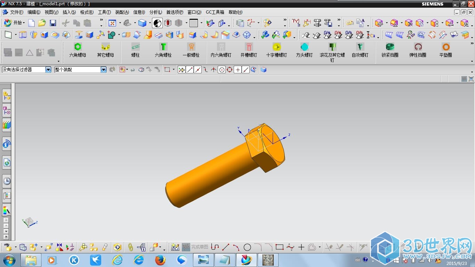Open the 分析(L) menu
This screenshot has width=475, height=267.
coord(156,12)
